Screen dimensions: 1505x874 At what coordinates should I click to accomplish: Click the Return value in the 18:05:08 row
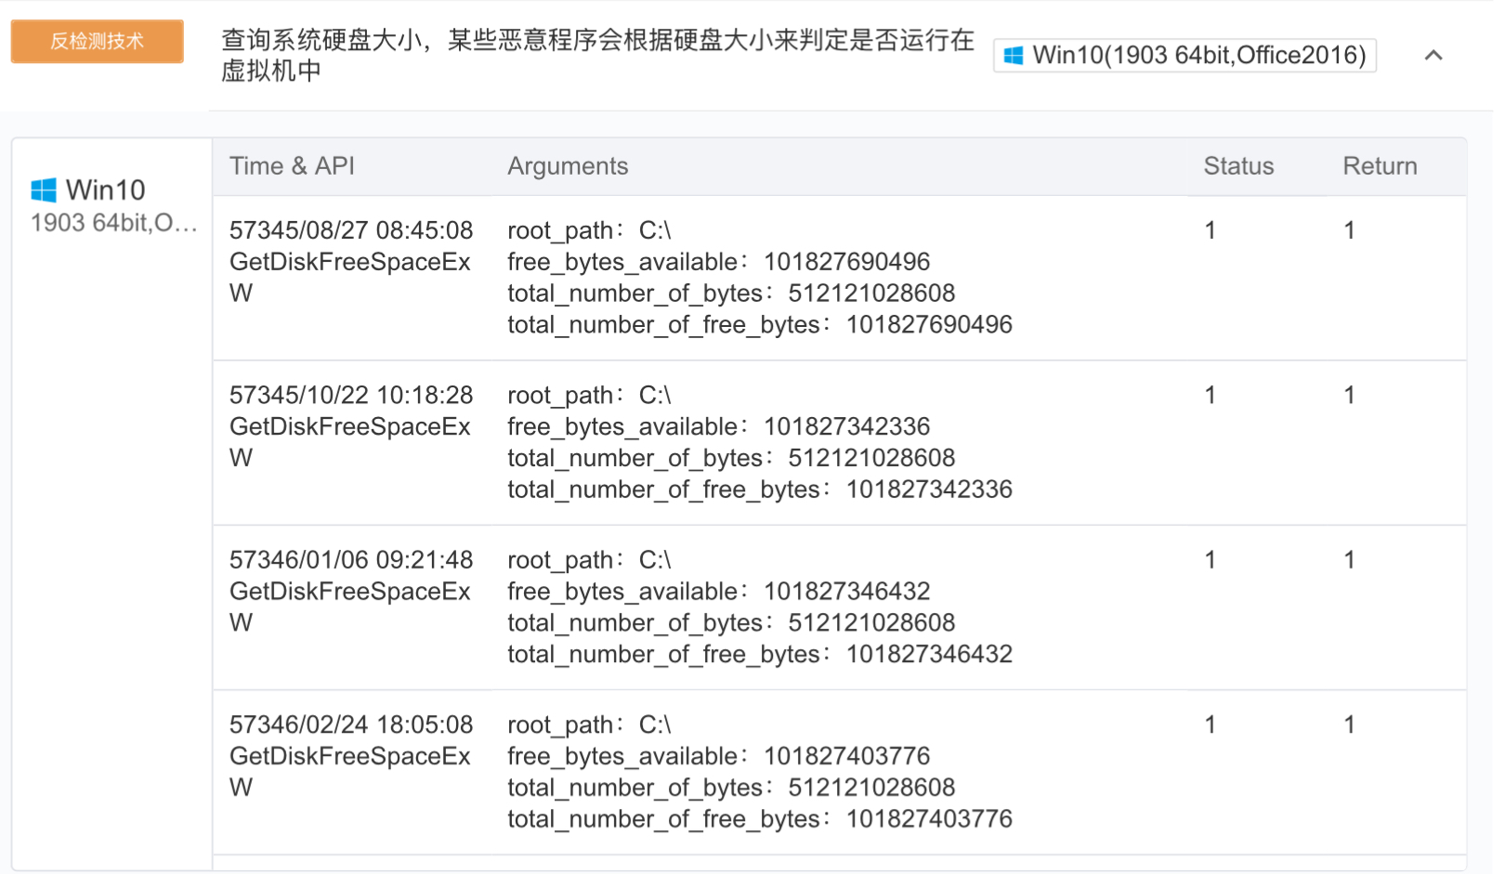coord(1349,724)
